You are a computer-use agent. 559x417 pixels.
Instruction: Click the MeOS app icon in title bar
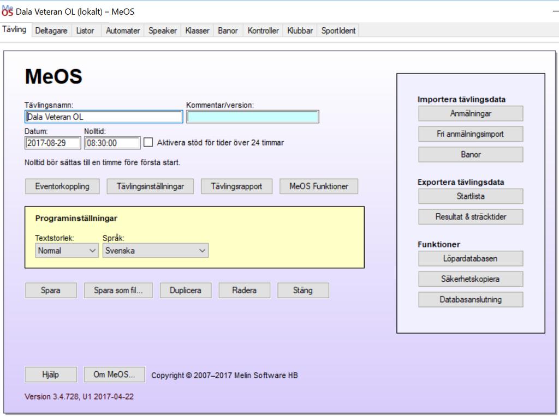7,11
